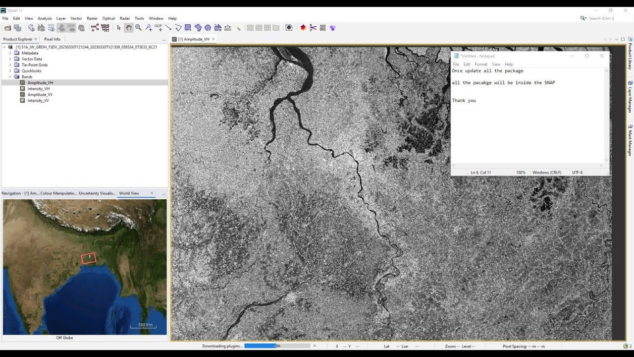
Task: Expand the Quicklooks tree node
Action: [10, 71]
